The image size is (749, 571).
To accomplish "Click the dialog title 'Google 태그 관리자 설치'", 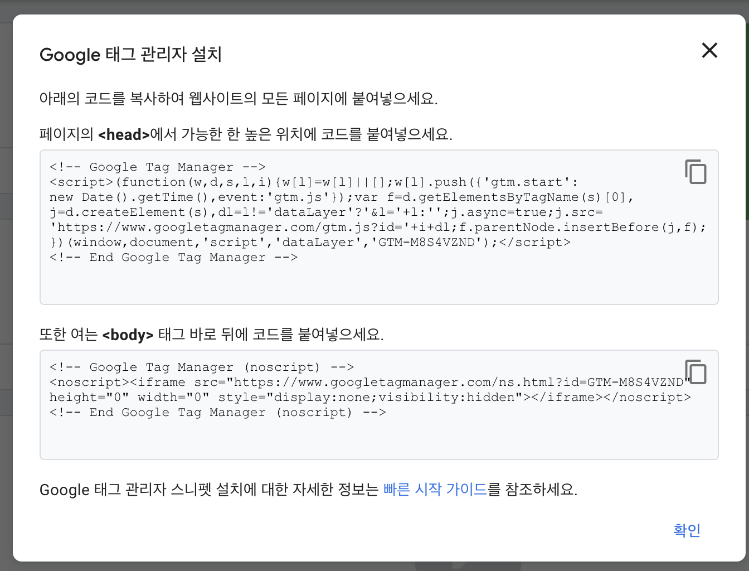I will (131, 55).
